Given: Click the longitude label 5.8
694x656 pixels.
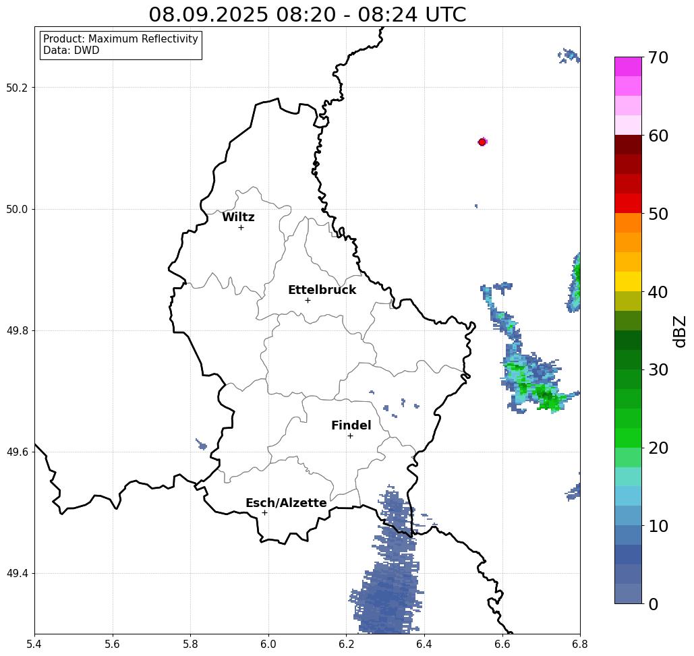Looking at the screenshot, I should 190,645.
